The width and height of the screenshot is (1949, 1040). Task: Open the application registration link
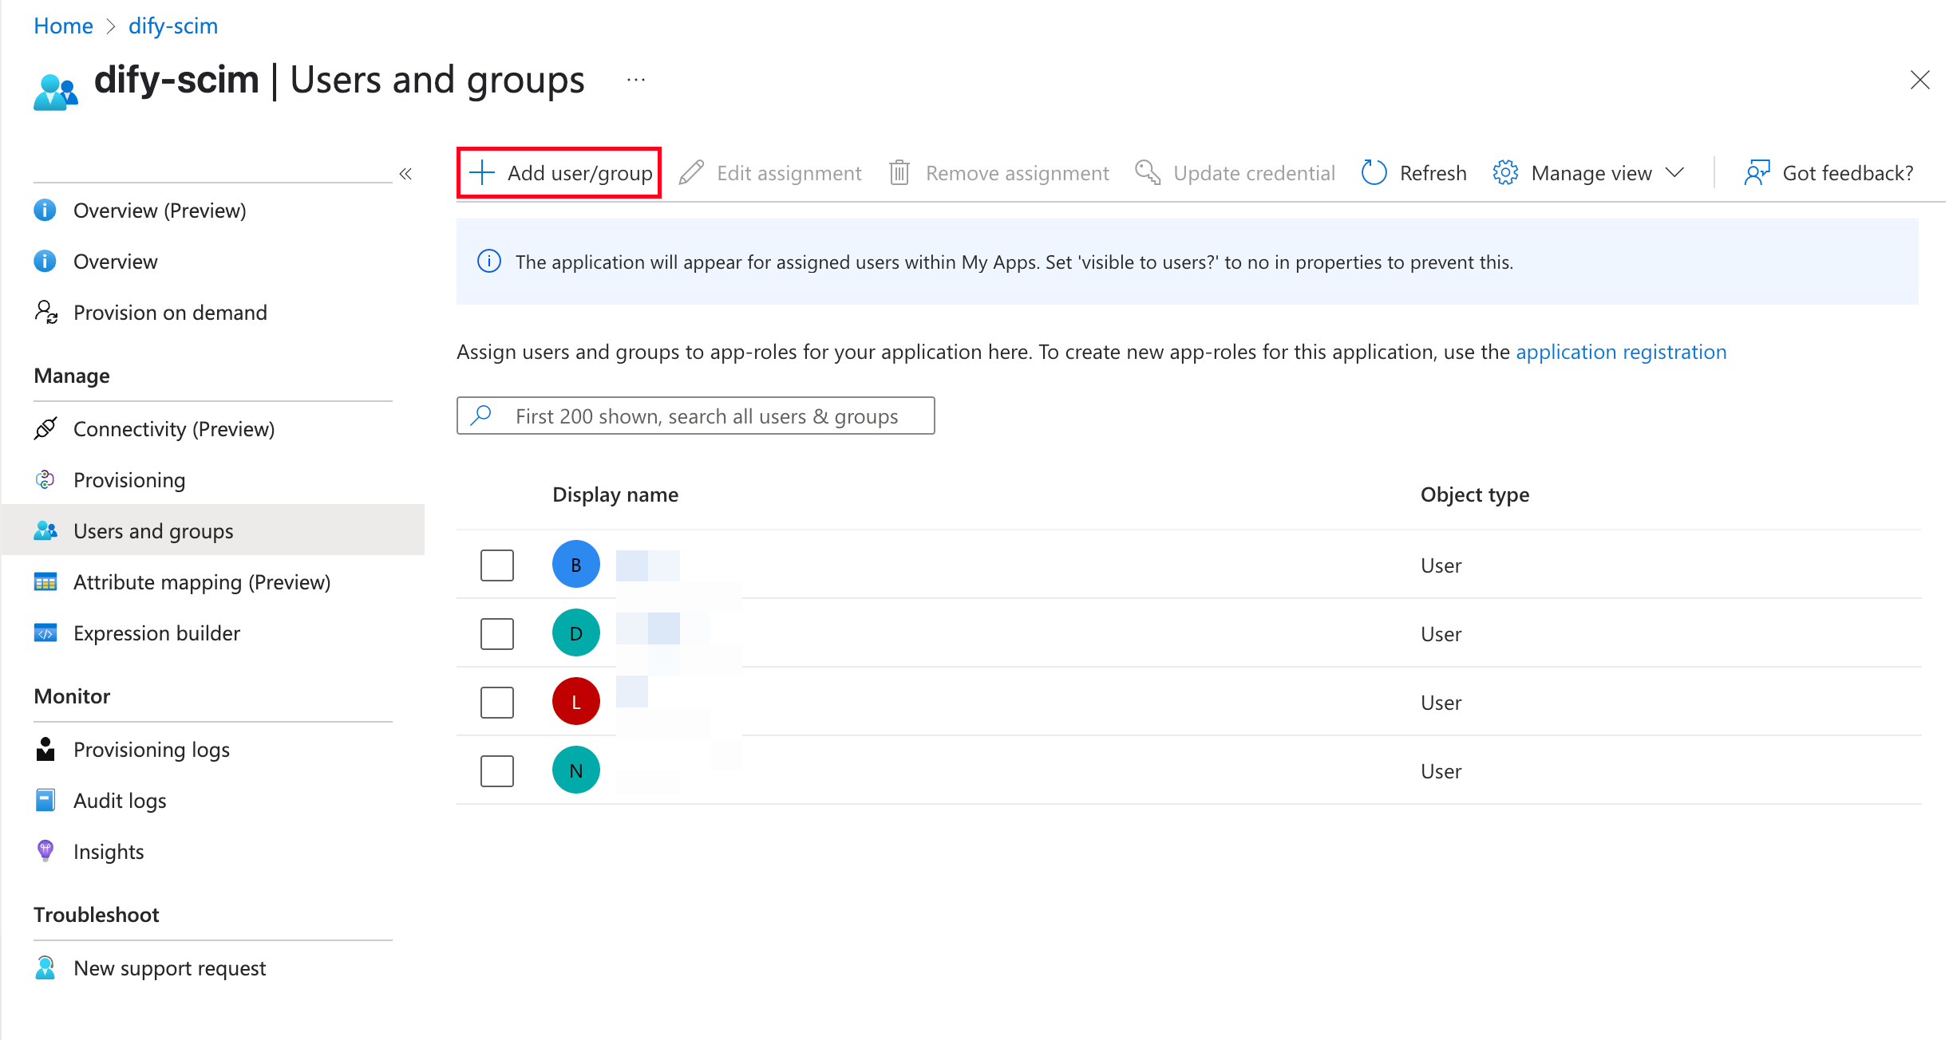click(x=1621, y=352)
